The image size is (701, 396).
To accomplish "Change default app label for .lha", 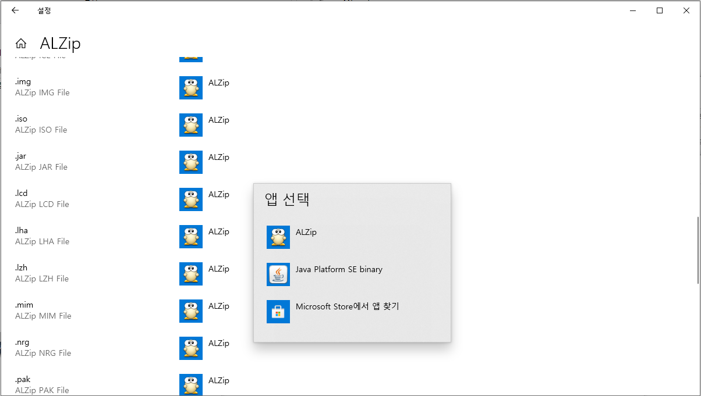I will pos(219,231).
